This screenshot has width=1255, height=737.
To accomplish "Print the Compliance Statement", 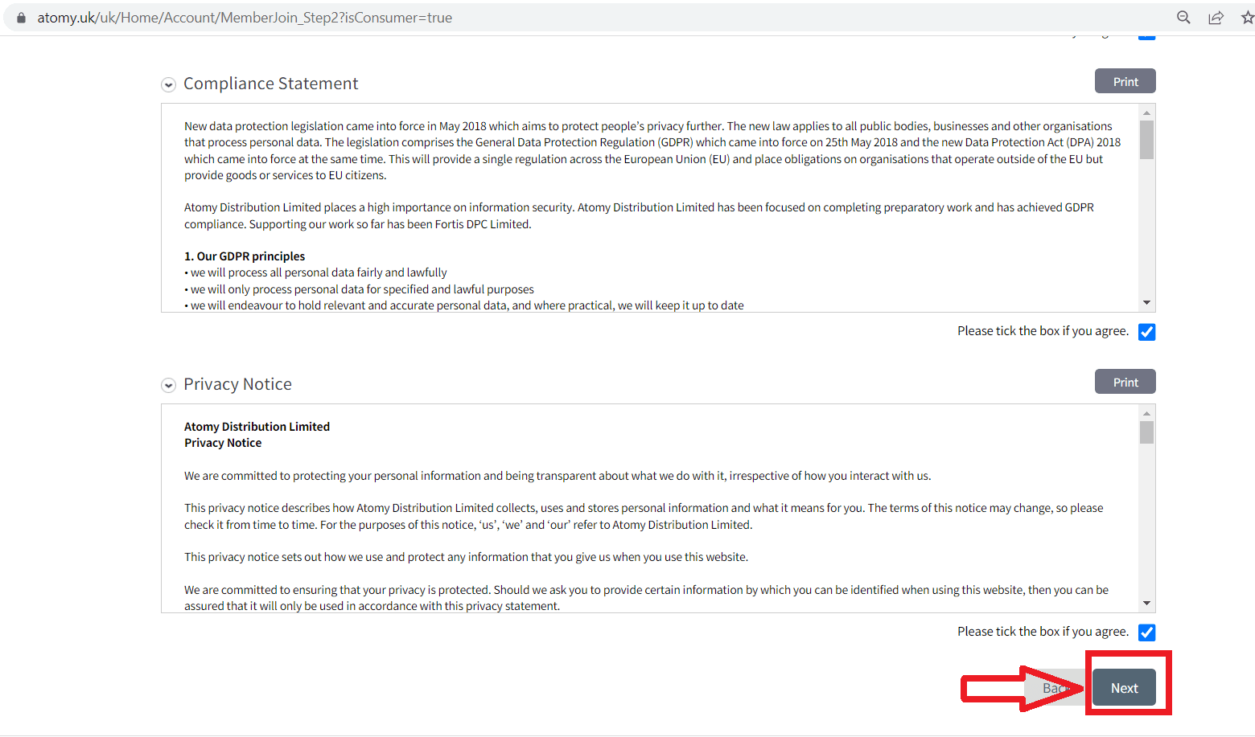I will pyautogui.click(x=1125, y=81).
